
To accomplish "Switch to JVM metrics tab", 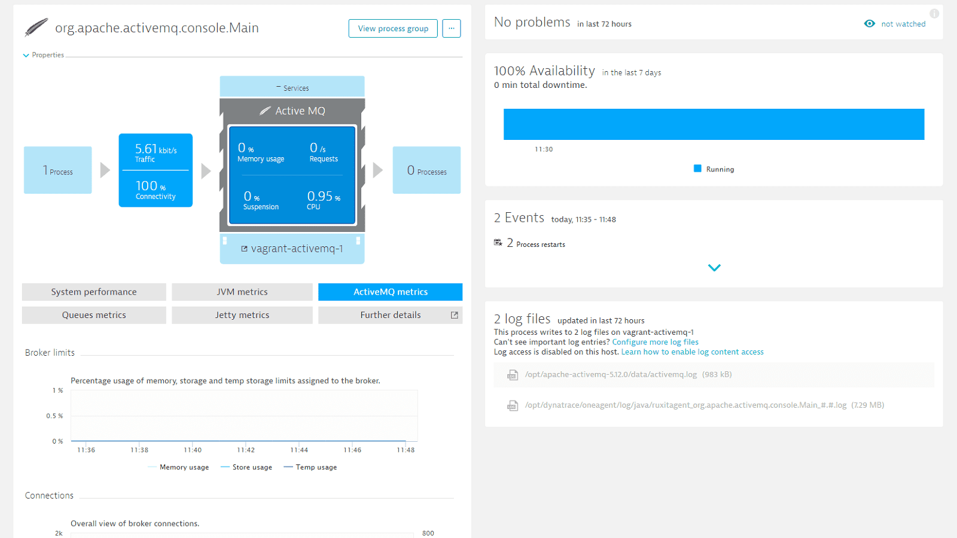I will (x=242, y=292).
